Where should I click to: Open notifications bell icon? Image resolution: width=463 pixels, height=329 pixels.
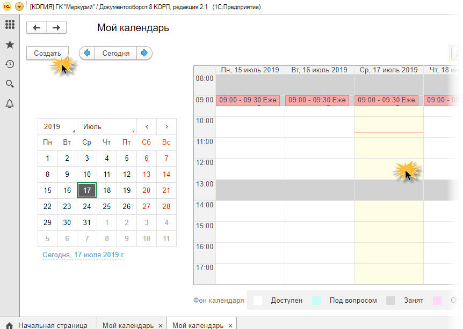coord(9,104)
